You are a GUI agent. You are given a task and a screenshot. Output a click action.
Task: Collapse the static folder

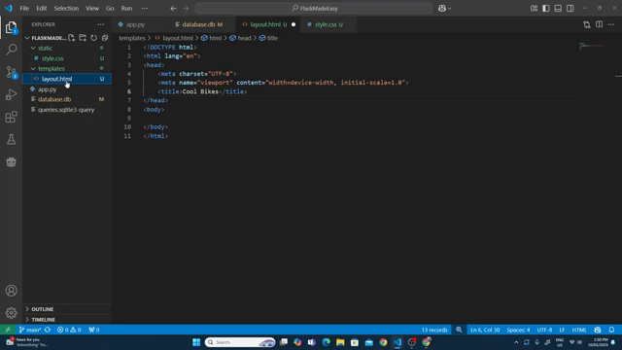33,48
